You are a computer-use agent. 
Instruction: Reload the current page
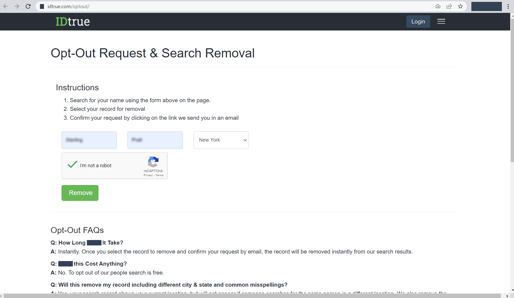(28, 6)
